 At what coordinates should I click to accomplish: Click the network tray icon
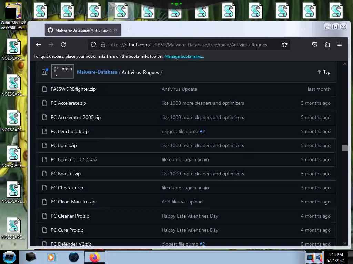pyautogui.click(x=310, y=257)
